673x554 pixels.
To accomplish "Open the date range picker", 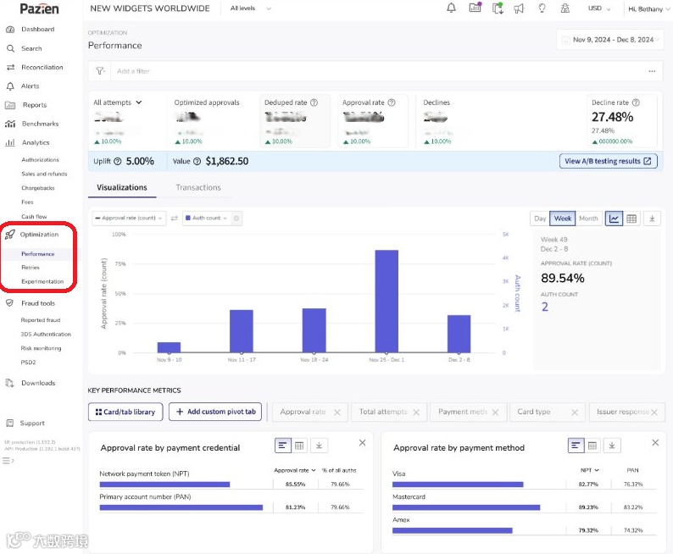I will click(609, 40).
